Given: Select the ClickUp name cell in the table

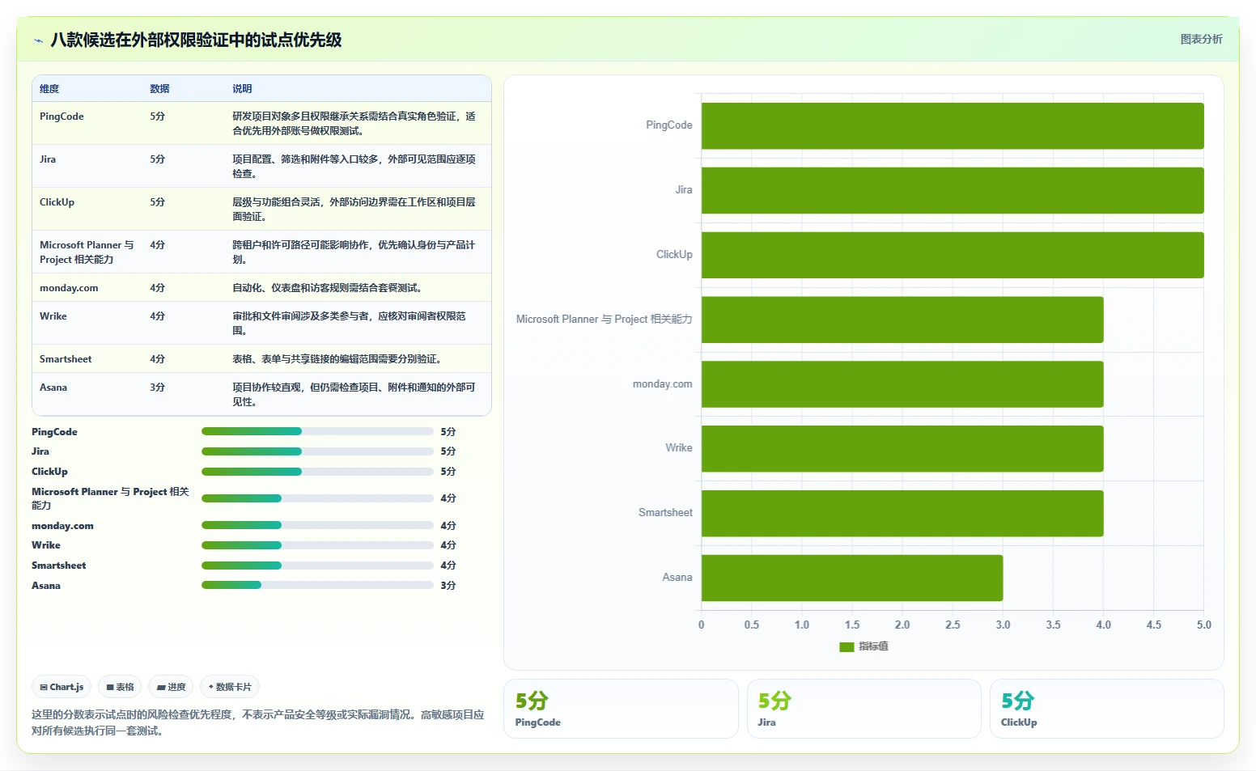Looking at the screenshot, I should click(x=57, y=202).
